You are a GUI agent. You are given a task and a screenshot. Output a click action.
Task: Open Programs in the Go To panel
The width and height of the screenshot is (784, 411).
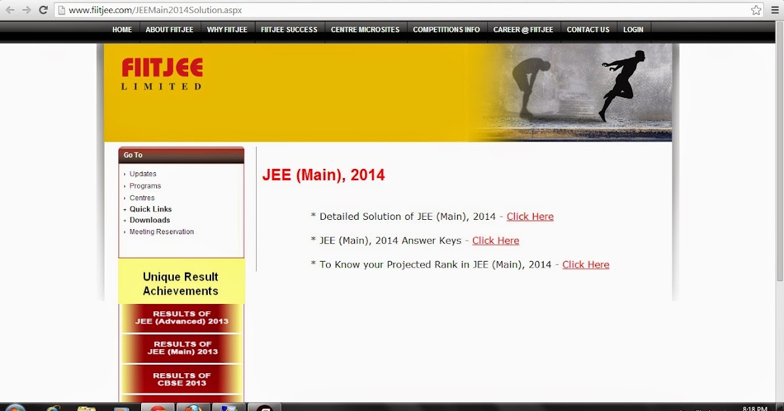pos(145,186)
